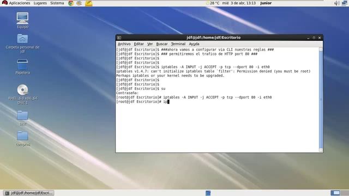Click the '### permitiremos el trafico de HTTP' line
This screenshot has height=196, width=349.
[186, 54]
